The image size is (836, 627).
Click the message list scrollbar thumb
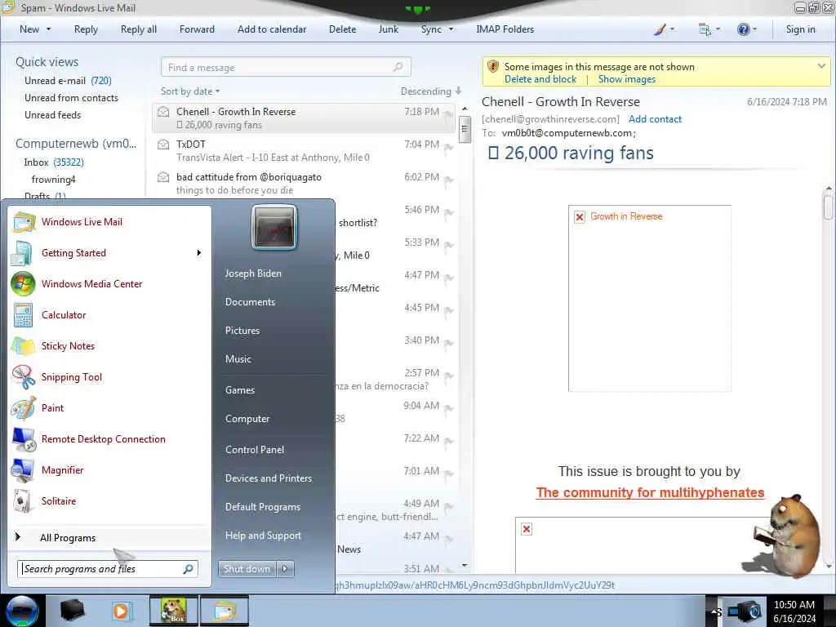coord(465,128)
